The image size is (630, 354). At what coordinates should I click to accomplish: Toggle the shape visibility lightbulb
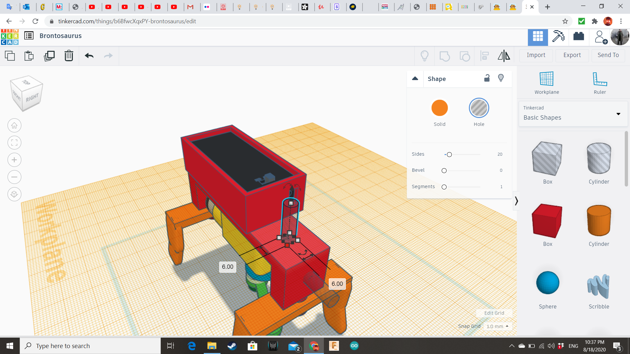tap(501, 78)
